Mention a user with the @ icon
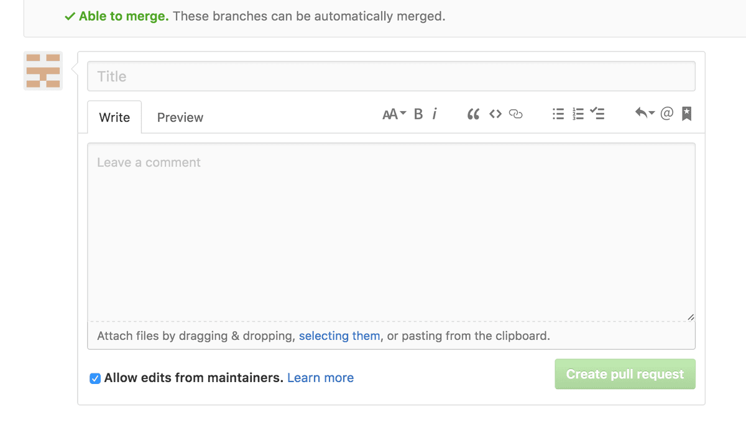The width and height of the screenshot is (746, 425). 666,113
